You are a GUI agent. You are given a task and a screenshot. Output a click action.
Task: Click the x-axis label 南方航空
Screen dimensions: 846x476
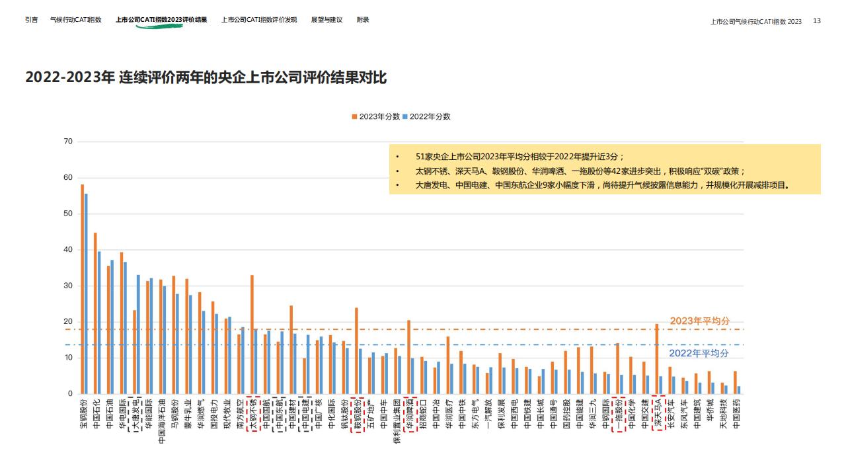240,413
